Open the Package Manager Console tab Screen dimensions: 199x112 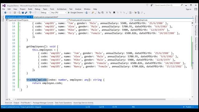[43, 103]
